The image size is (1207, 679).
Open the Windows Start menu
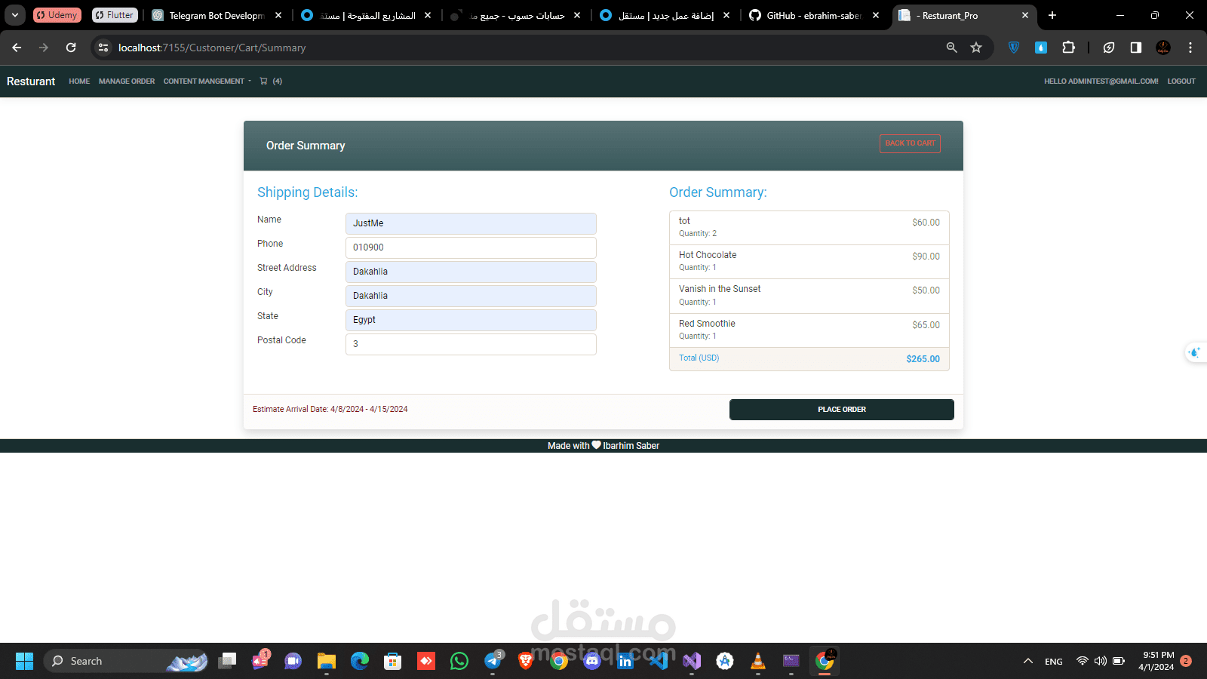[x=24, y=661]
